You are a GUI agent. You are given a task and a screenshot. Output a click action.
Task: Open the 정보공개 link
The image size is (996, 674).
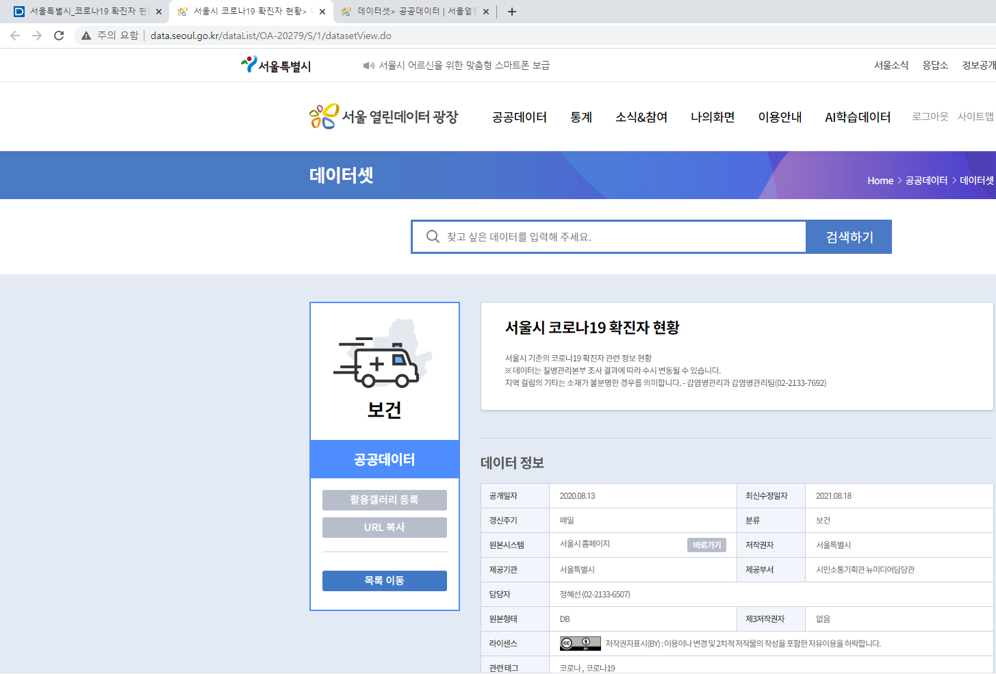979,65
